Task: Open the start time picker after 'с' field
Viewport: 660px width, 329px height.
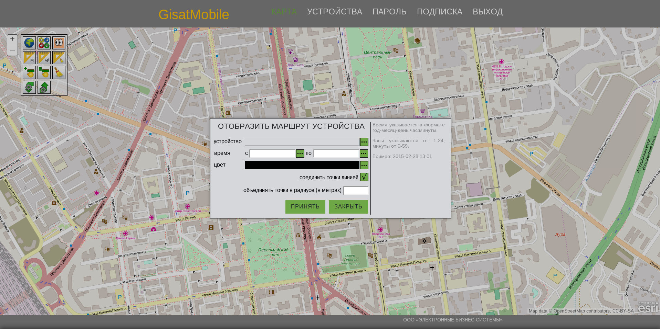Action: coord(300,154)
